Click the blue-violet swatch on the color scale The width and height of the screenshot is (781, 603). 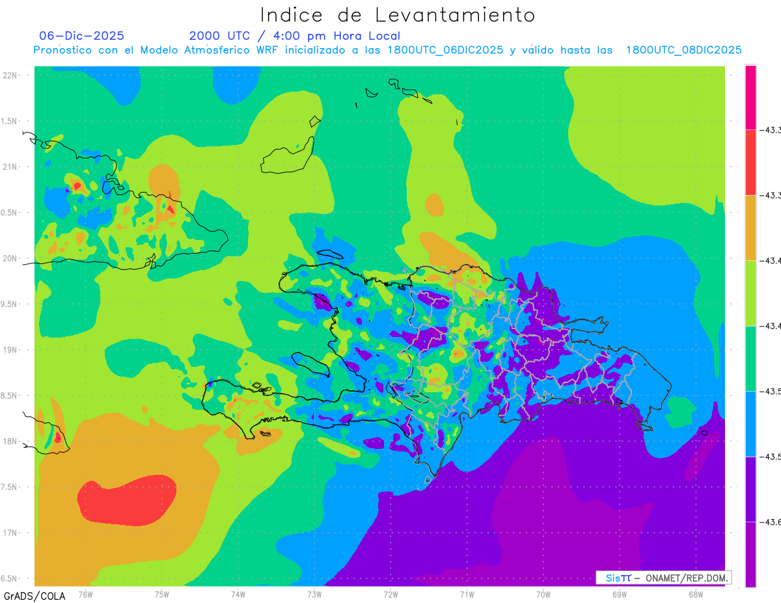750,489
